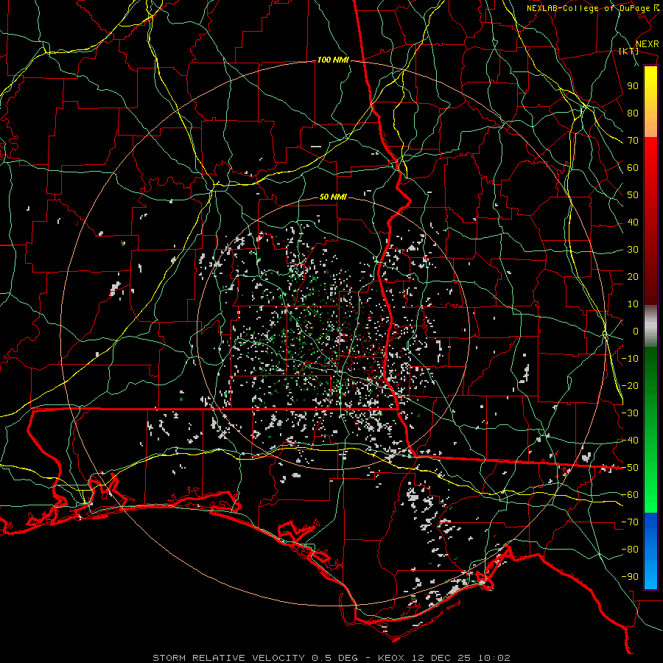The image size is (663, 663).
Task: Click the 40 value on the velocity scale
Action: 633,222
